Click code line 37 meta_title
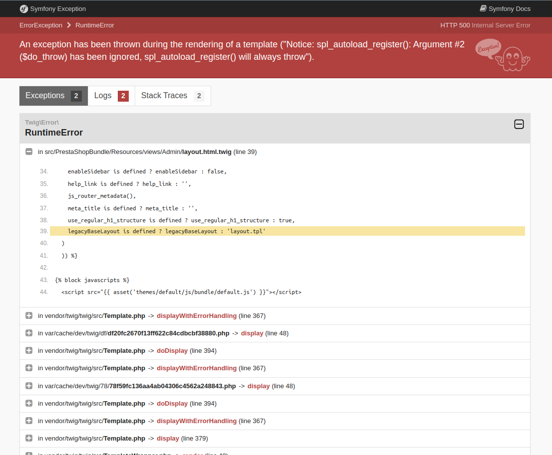 132,208
